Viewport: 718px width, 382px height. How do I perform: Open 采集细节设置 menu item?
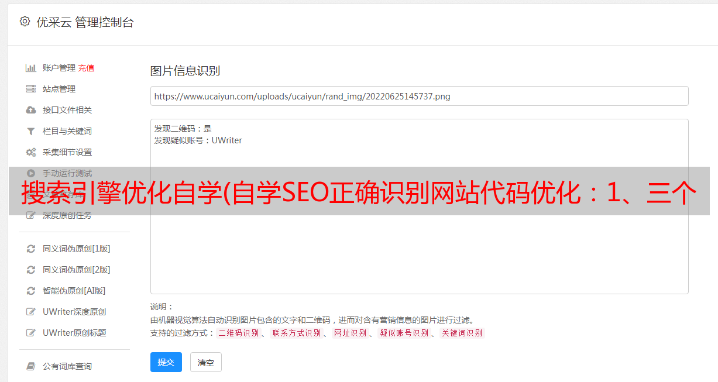[x=67, y=152]
